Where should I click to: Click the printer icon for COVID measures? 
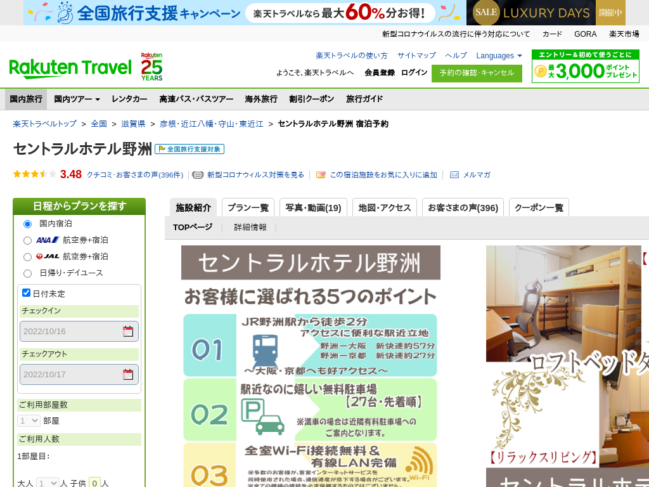coord(198,175)
